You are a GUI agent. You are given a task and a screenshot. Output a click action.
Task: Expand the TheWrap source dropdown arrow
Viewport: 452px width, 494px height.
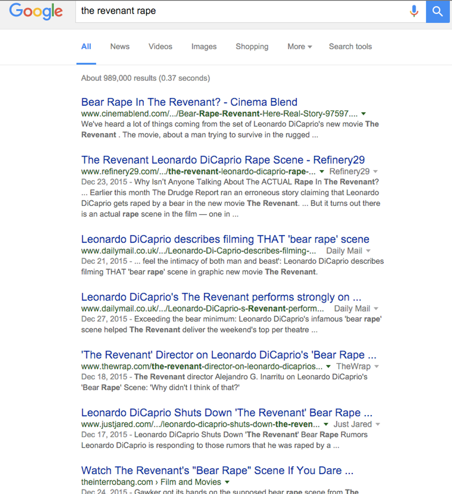376,366
